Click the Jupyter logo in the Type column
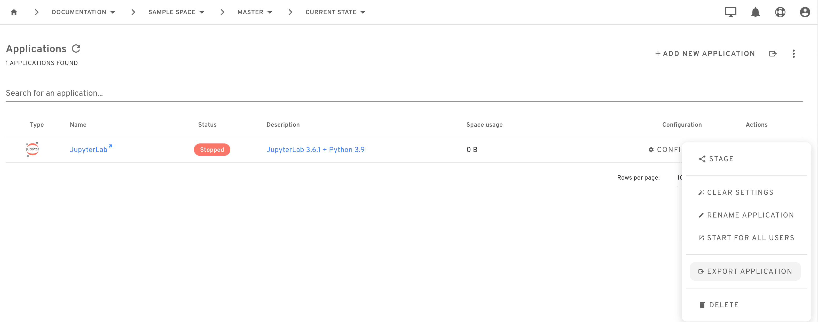Viewport: 818px width, 322px height. coord(32,149)
